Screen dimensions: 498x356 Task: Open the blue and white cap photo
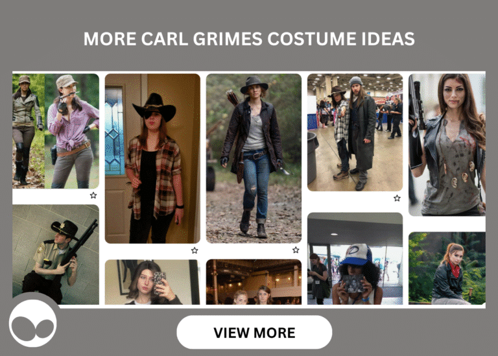(355, 259)
